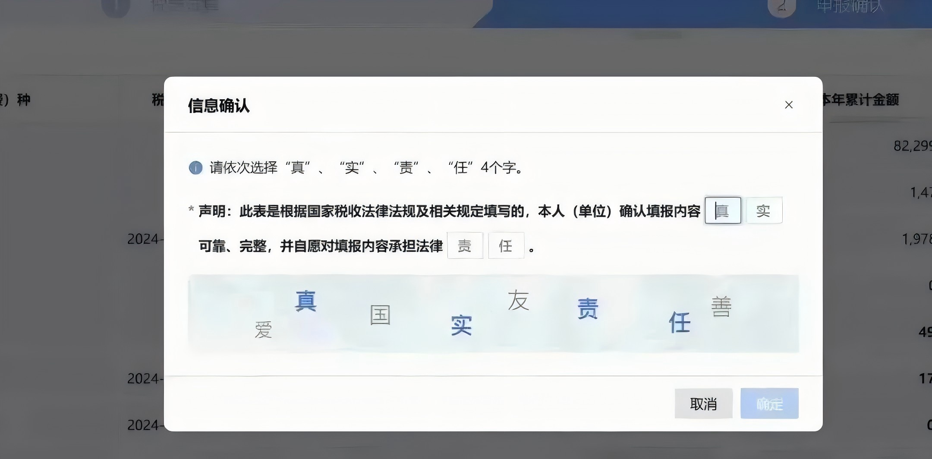Viewport: 932px width, 459px height.
Task: Click the 取消 button
Action: [x=704, y=404]
